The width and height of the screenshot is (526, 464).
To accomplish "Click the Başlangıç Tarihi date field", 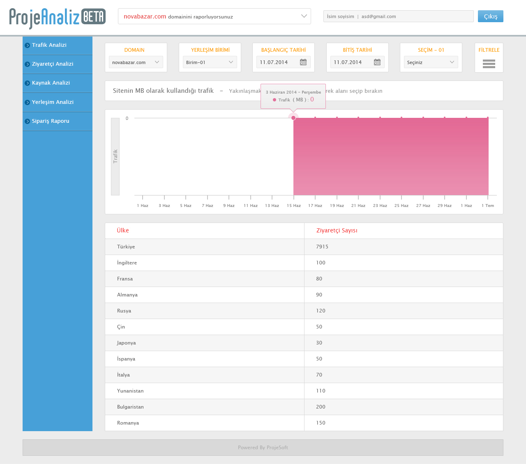I will pos(277,62).
